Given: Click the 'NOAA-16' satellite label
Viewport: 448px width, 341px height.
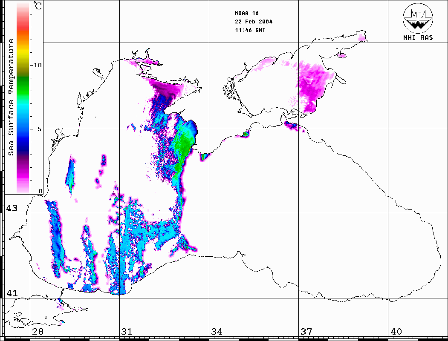Looking at the screenshot, I should tap(246, 13).
